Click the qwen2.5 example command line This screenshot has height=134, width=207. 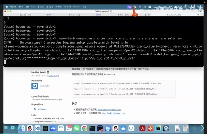click(x=115, y=94)
